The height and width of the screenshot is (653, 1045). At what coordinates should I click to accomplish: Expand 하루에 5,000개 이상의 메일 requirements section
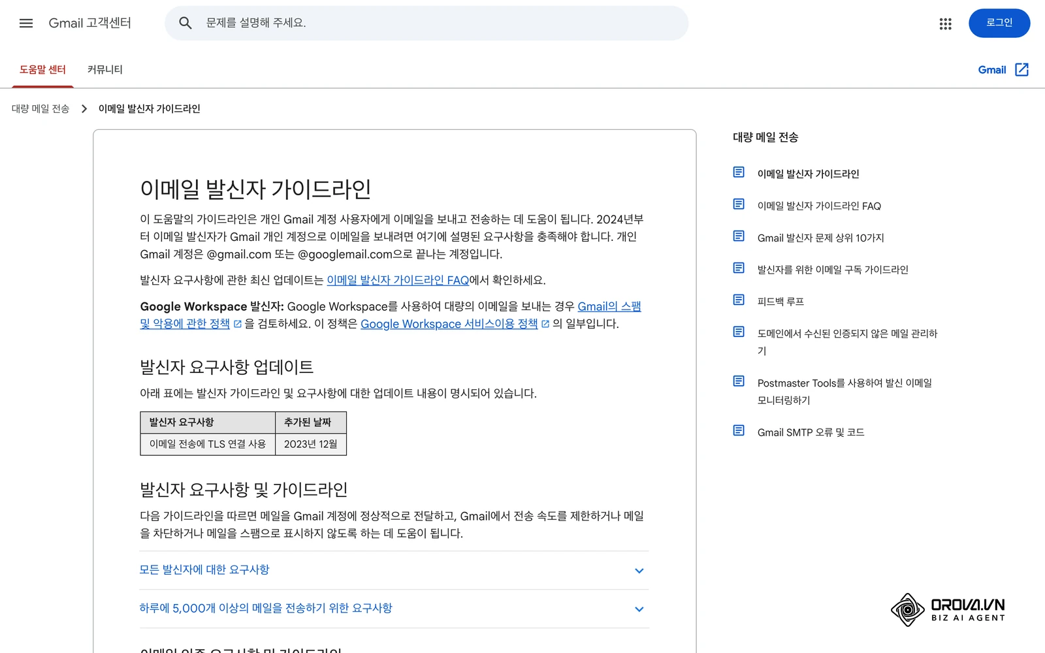[394, 609]
